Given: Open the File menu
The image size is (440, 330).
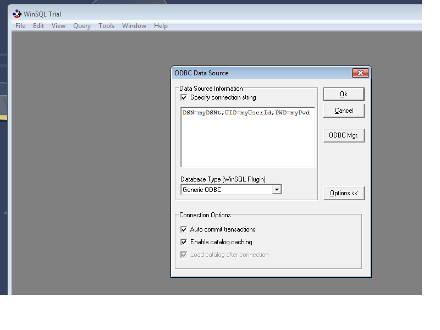Looking at the screenshot, I should [20, 26].
